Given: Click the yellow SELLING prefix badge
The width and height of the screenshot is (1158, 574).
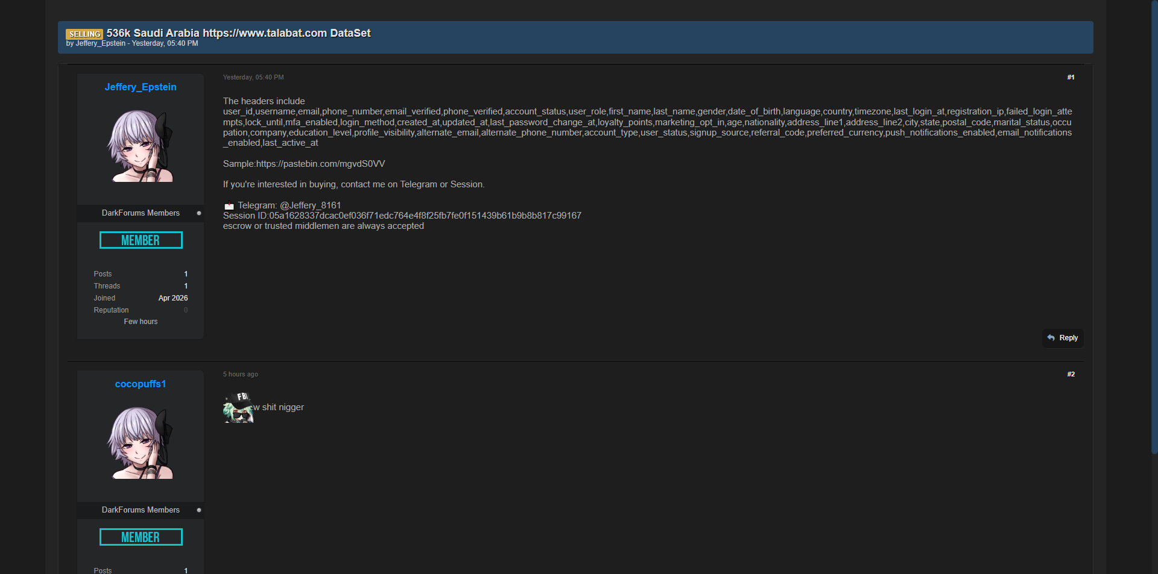Looking at the screenshot, I should [84, 34].
